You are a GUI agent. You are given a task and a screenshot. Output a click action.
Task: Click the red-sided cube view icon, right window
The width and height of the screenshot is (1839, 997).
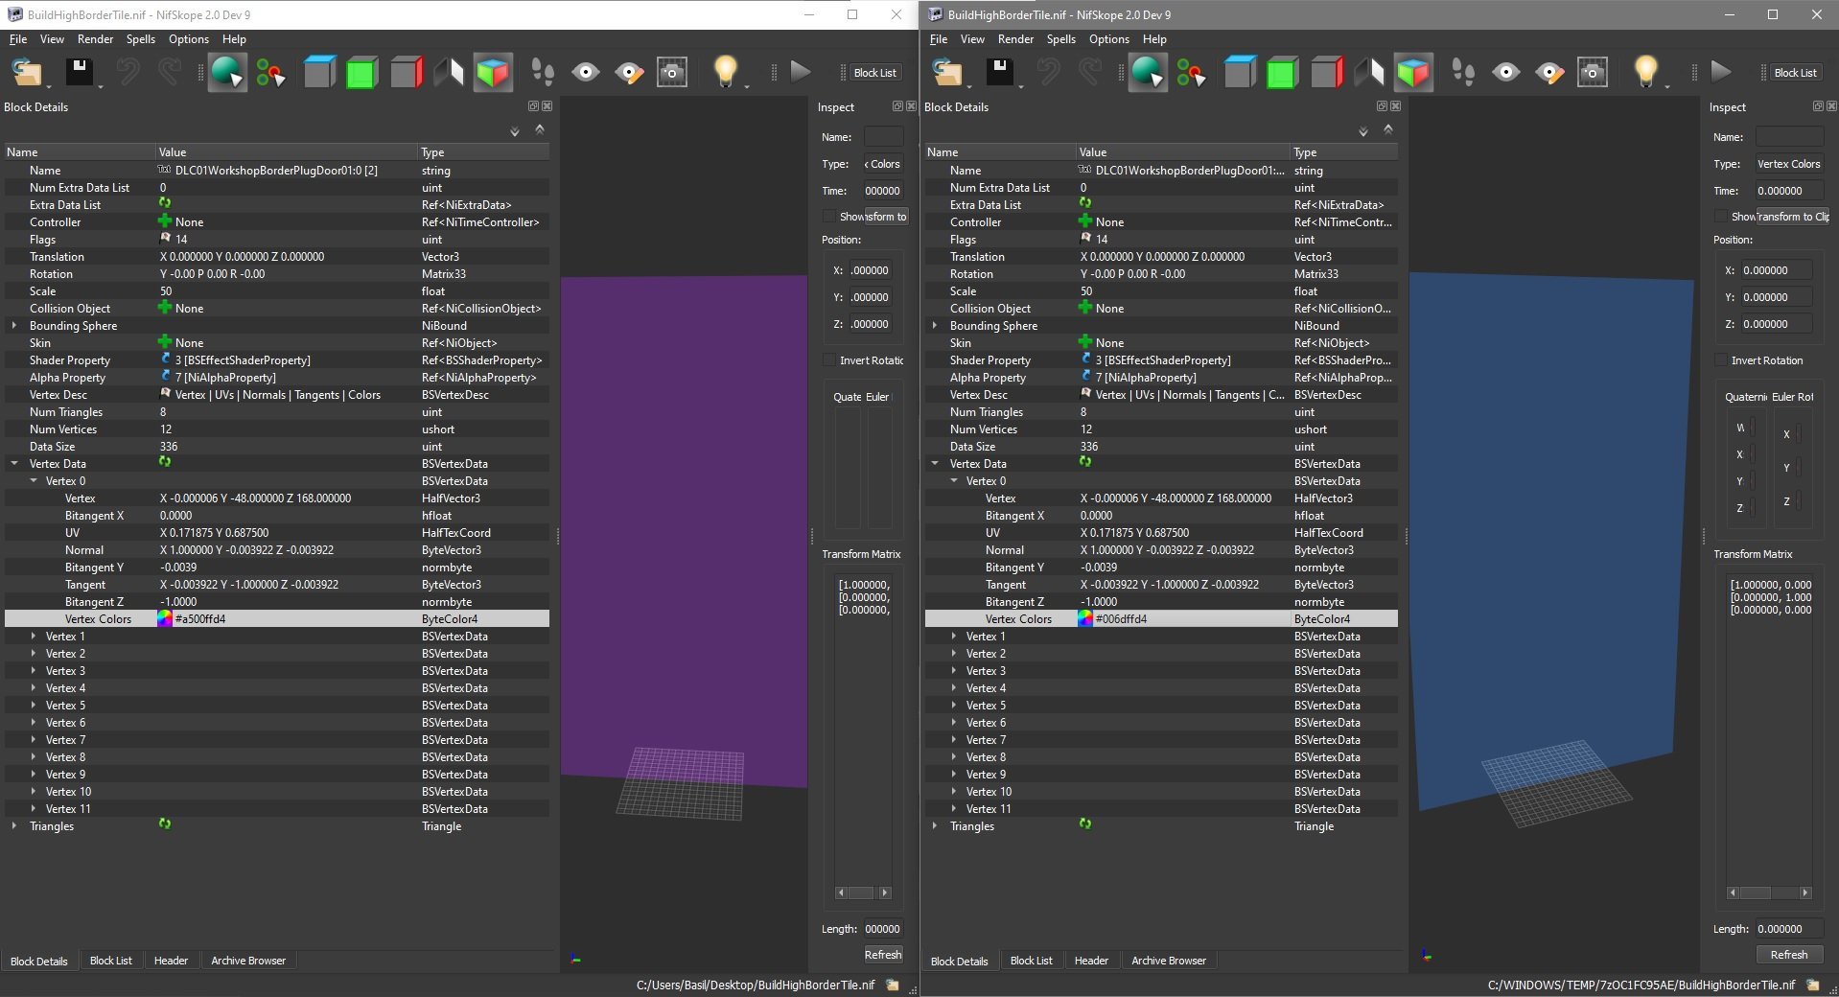1326,73
